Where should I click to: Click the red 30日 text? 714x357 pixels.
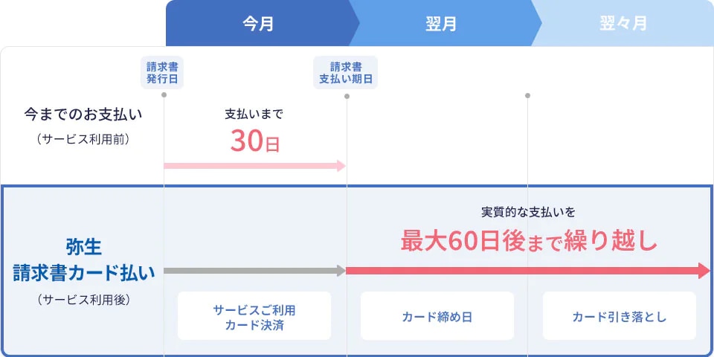pyautogui.click(x=254, y=141)
